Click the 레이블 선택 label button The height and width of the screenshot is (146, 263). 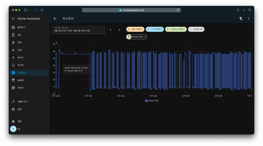pyautogui.click(x=196, y=29)
